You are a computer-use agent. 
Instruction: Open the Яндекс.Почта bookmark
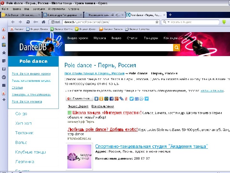(37, 29)
